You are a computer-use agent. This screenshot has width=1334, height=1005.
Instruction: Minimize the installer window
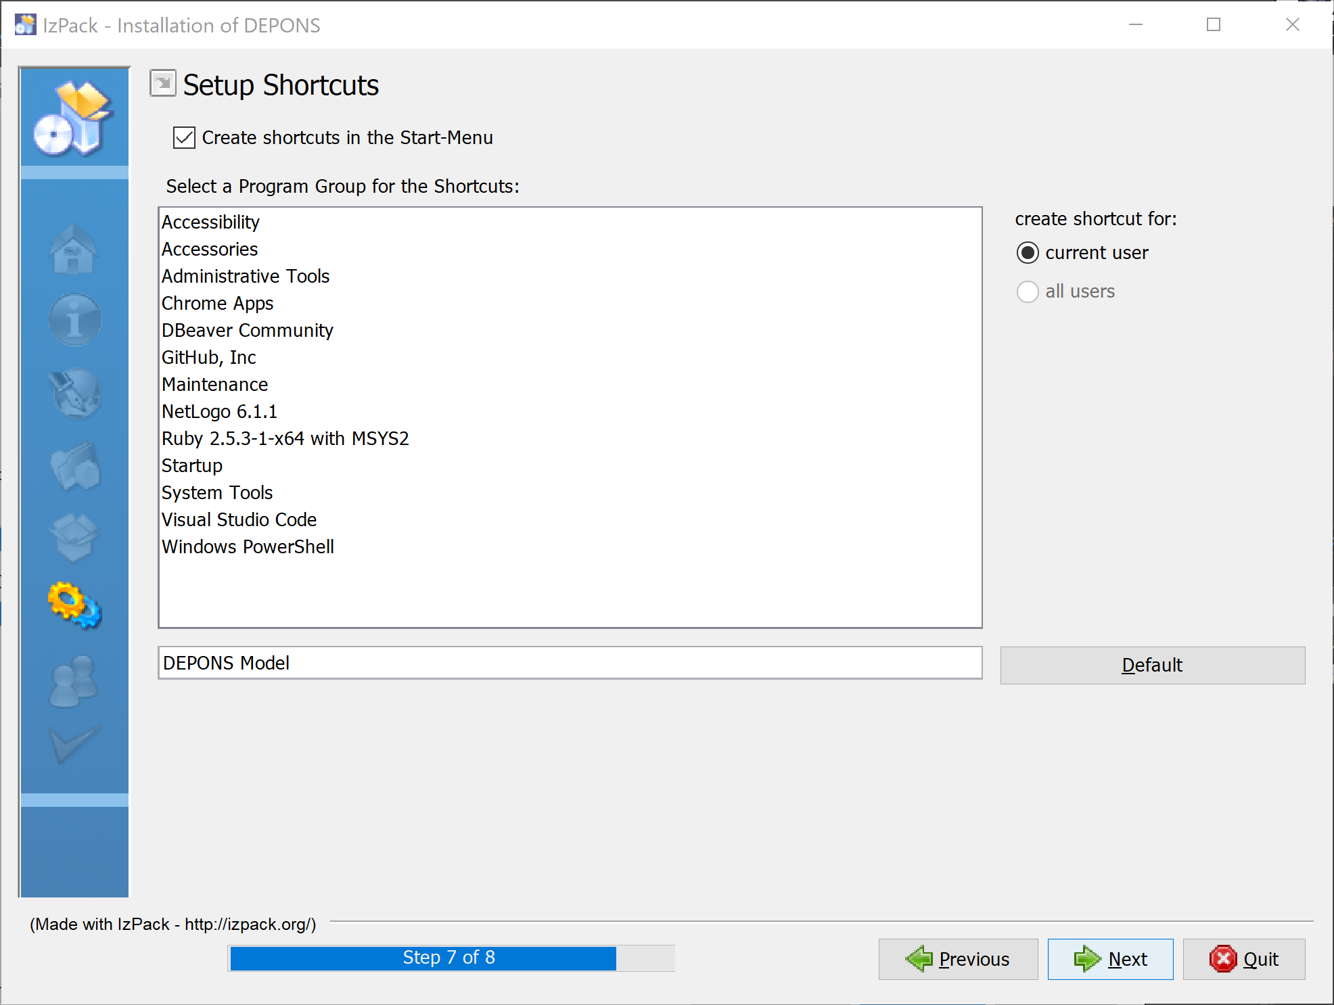tap(1136, 25)
